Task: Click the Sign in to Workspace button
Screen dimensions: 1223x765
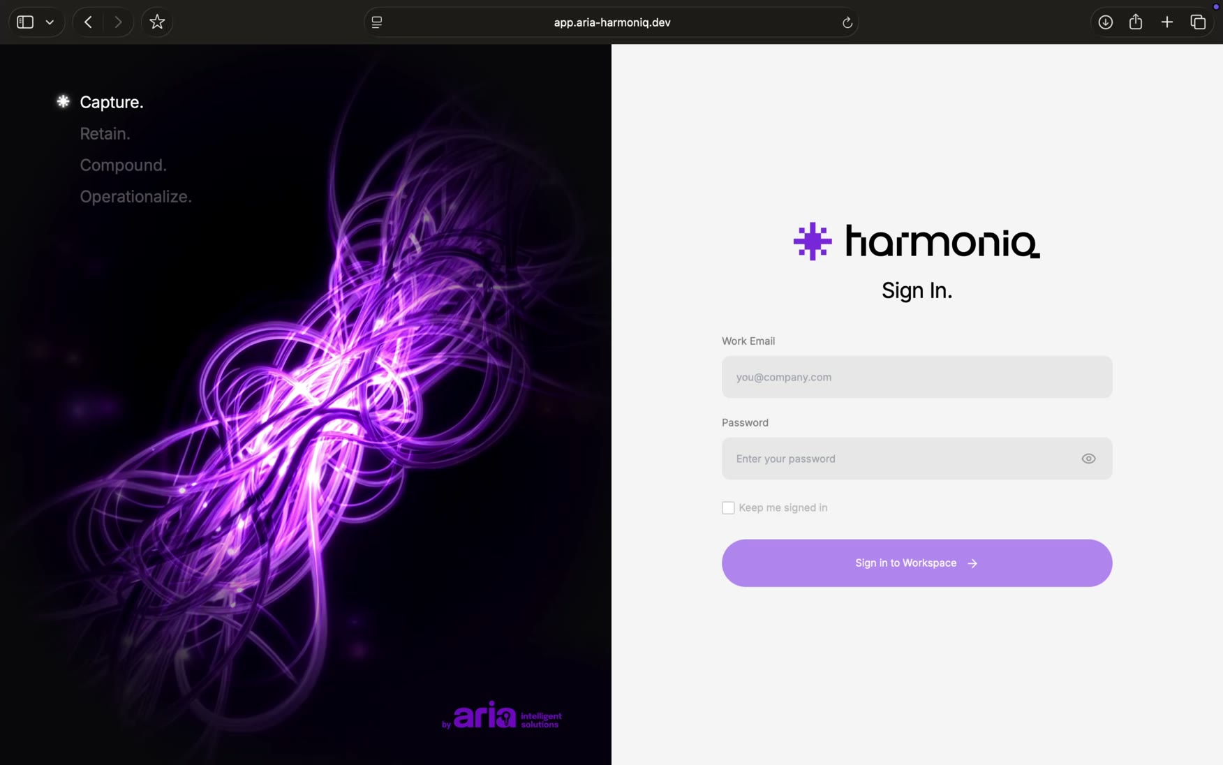Action: (x=917, y=563)
